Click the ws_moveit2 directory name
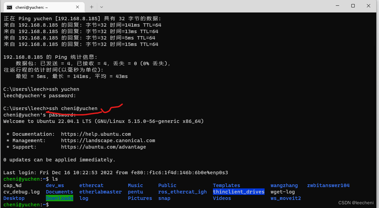Screen dimensions: 379x208 [286, 198]
